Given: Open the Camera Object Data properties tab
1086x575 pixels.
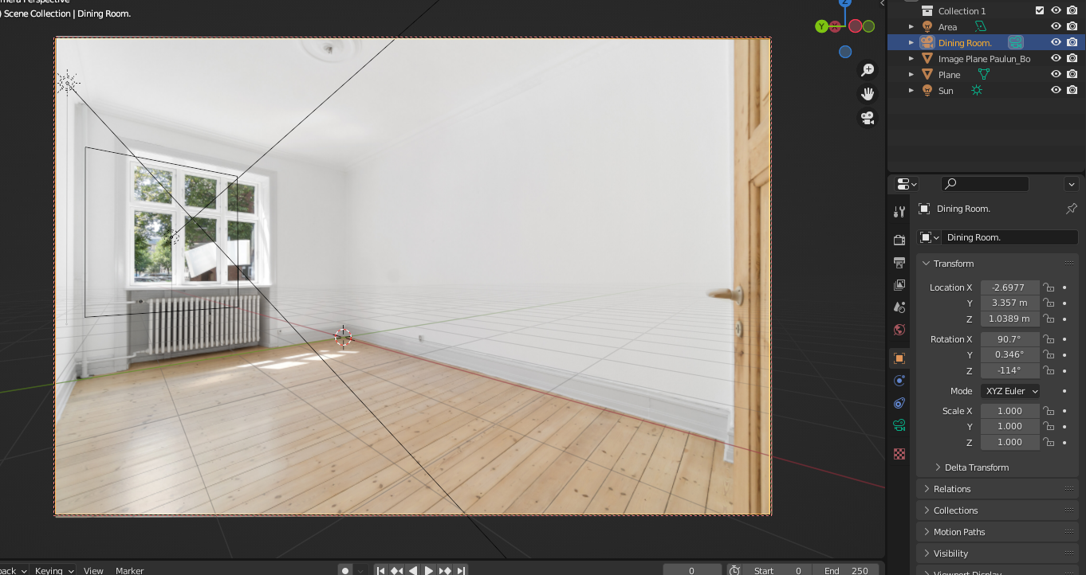Looking at the screenshot, I should (899, 425).
